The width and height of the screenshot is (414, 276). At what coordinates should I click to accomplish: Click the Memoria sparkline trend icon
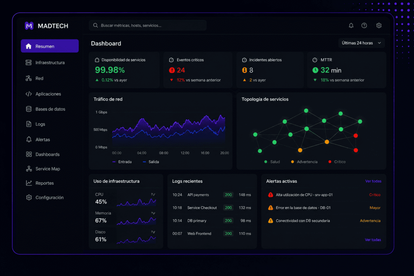coord(153,213)
